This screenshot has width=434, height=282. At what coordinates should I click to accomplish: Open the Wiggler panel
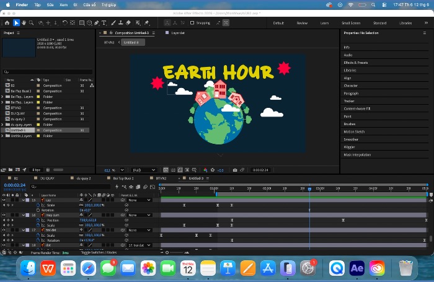click(349, 147)
